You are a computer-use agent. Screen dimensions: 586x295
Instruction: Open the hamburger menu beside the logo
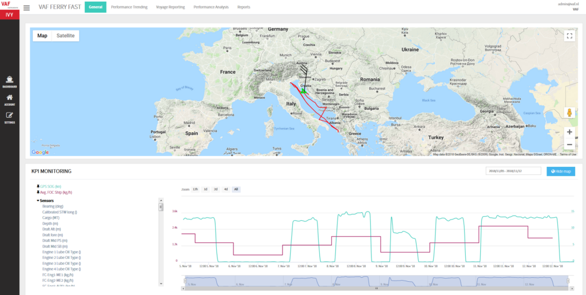tap(27, 7)
